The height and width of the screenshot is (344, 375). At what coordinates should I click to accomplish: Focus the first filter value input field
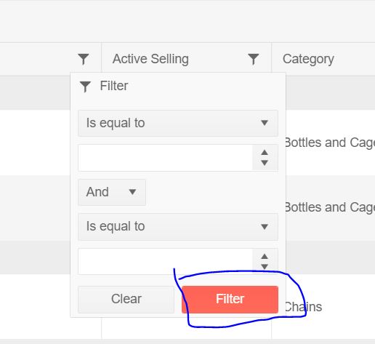(x=165, y=158)
